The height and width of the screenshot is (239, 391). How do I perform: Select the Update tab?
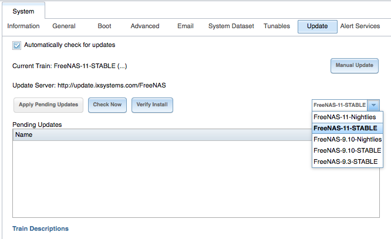coord(318,26)
